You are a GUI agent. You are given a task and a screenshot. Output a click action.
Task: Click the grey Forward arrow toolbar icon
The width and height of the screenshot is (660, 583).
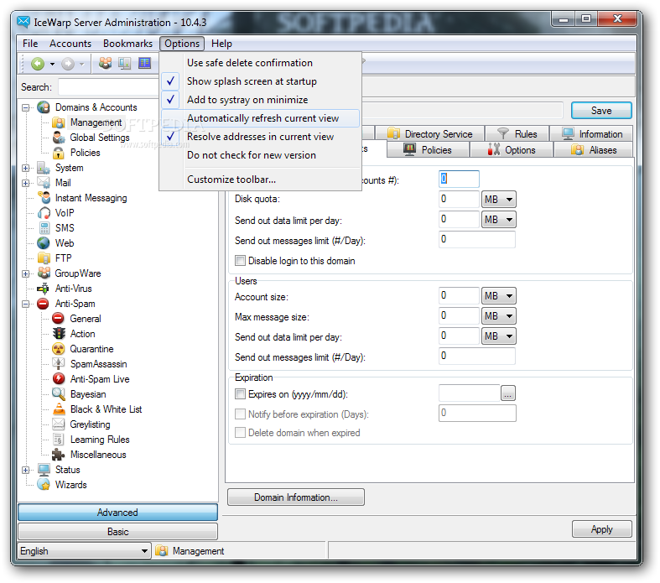pos(68,64)
